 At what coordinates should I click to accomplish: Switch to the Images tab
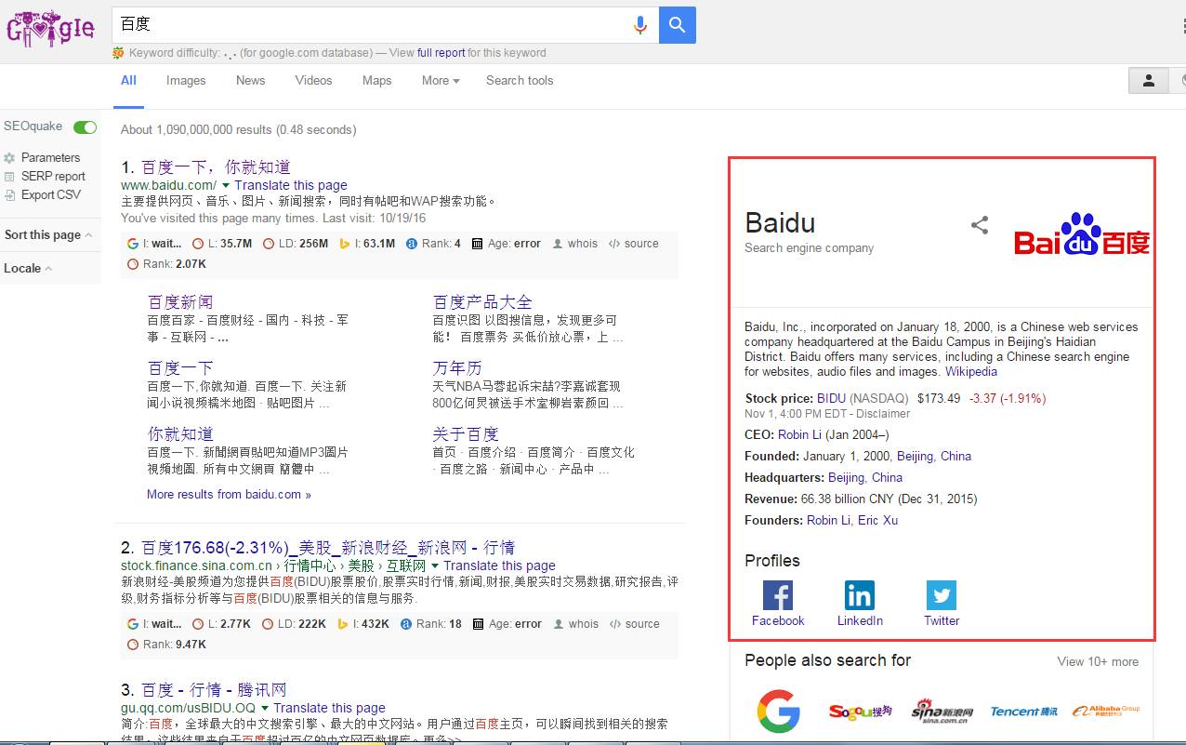(186, 81)
